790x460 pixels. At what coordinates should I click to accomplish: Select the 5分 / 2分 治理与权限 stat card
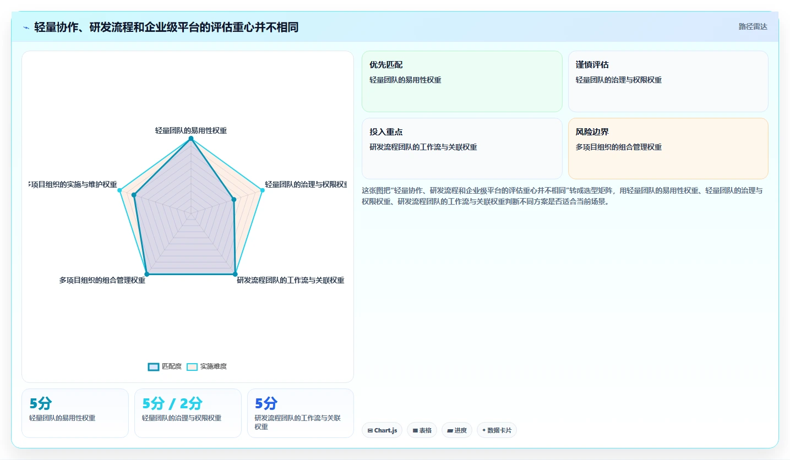[x=188, y=413]
